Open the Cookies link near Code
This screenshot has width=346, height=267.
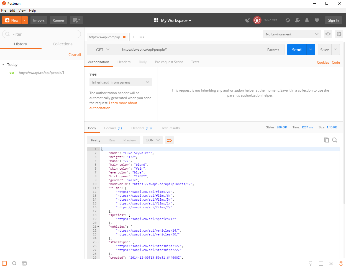[x=323, y=63]
